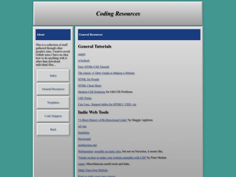Open the Templates page button
This screenshot has height=177, width=236.
click(53, 103)
